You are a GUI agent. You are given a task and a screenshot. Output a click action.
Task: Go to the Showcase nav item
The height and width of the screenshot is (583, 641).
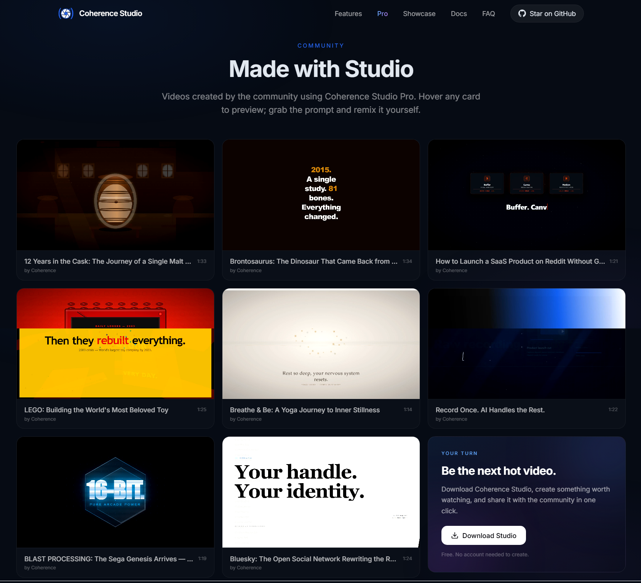[419, 14]
